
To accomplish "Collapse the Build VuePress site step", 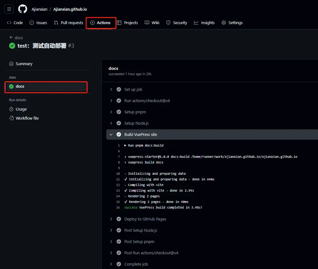I will click(111, 134).
